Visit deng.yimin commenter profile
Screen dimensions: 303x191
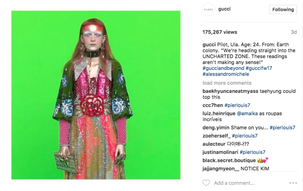(x=216, y=128)
